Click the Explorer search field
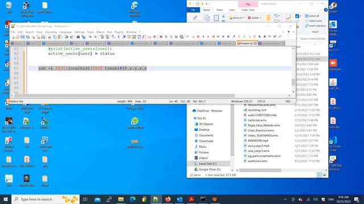This screenshot has width=364, height=204. pyautogui.click(x=312, y=39)
